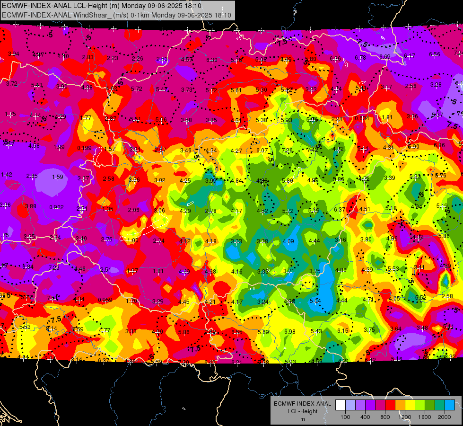Click the LCL-Height (m) header title line
This screenshot has height=426, width=463.
(102, 6)
